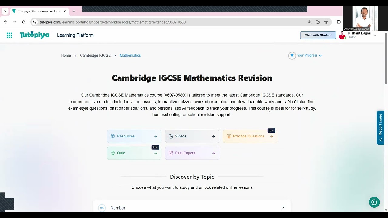Open the Resources section
This screenshot has height=218, width=388.
[x=134, y=136]
